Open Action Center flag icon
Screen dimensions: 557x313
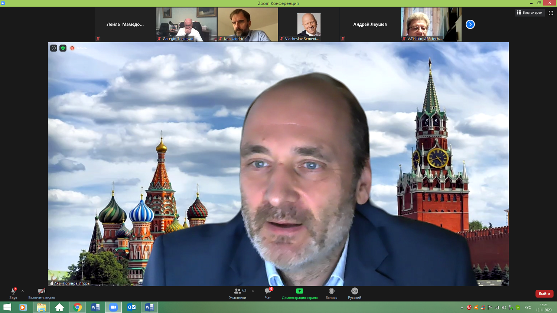(490, 307)
